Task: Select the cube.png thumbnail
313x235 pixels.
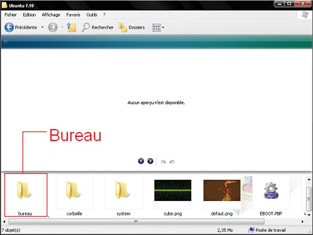Action: (x=173, y=190)
